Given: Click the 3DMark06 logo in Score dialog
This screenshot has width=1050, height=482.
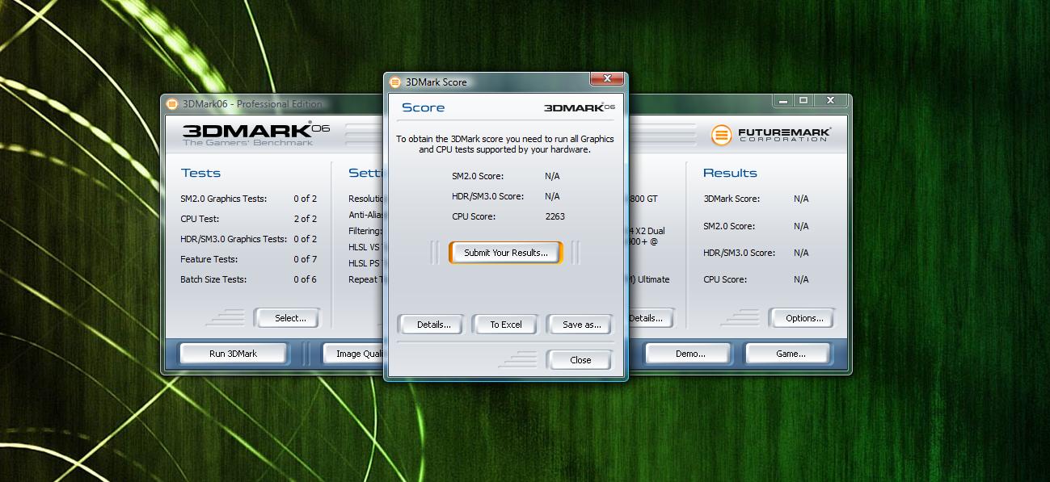Looking at the screenshot, I should click(x=580, y=107).
